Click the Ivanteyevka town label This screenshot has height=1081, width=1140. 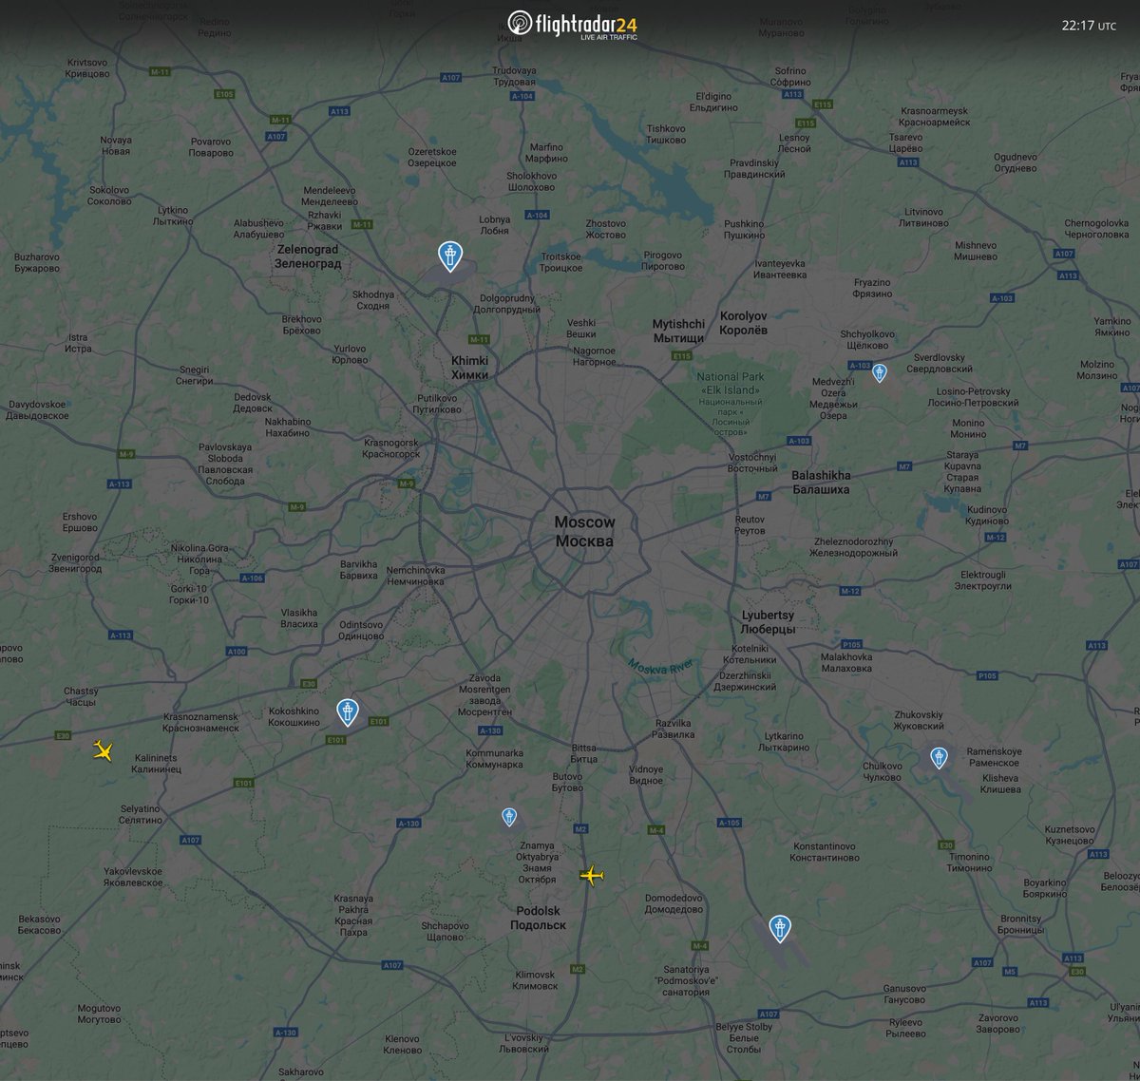(780, 269)
